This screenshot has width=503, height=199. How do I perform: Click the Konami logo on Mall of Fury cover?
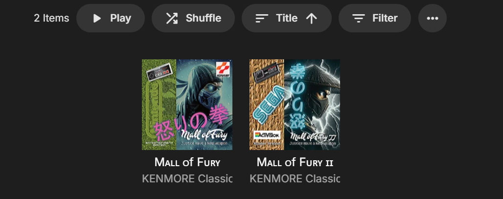click(223, 70)
